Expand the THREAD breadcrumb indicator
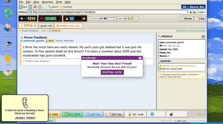Image resolution: width=223 pixels, height=124 pixels. click(55, 30)
